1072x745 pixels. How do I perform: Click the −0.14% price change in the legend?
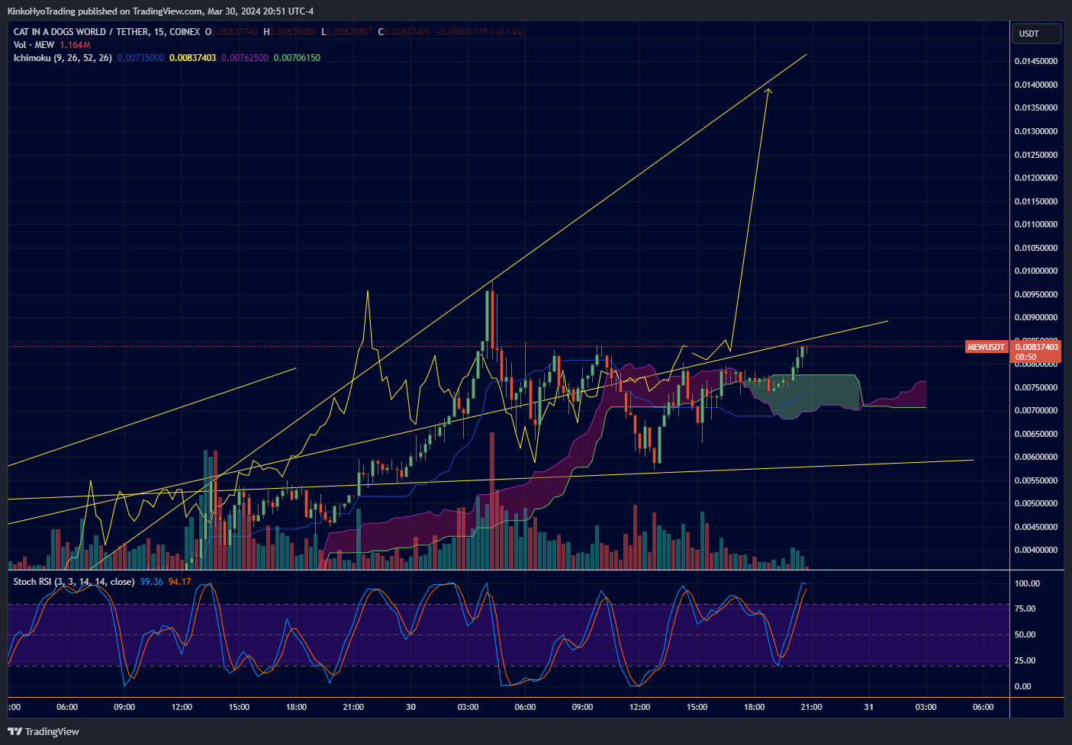[507, 32]
